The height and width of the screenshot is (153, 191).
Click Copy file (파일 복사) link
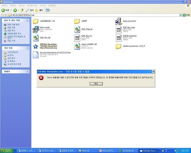point(11,31)
